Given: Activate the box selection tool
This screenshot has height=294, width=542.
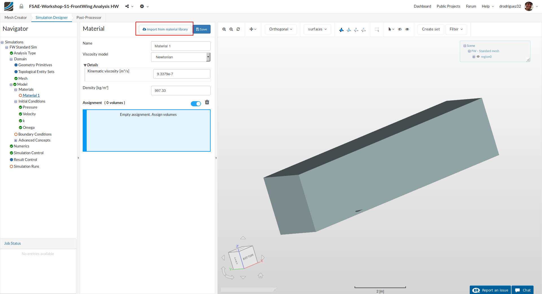Looking at the screenshot, I should (377, 29).
